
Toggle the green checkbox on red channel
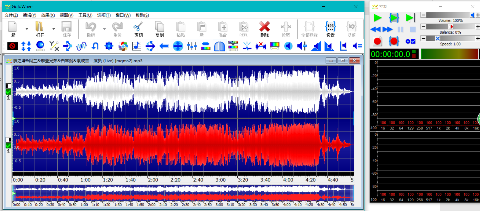pos(8,146)
